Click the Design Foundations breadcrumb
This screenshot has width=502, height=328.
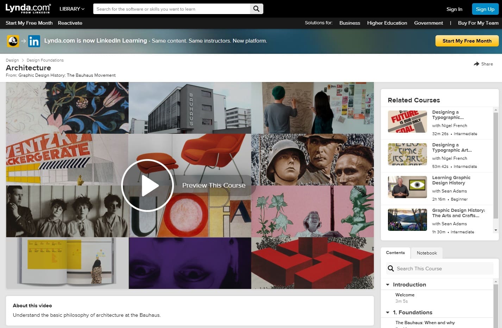click(45, 60)
